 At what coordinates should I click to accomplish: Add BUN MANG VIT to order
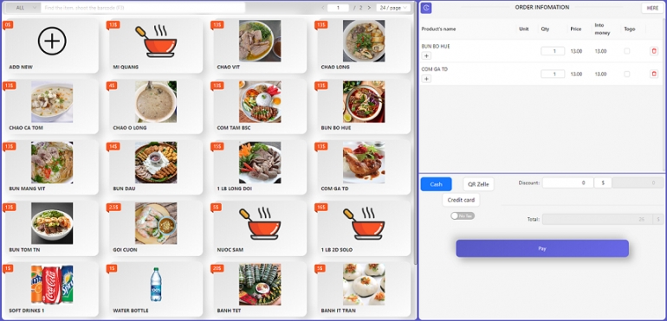[x=52, y=167]
